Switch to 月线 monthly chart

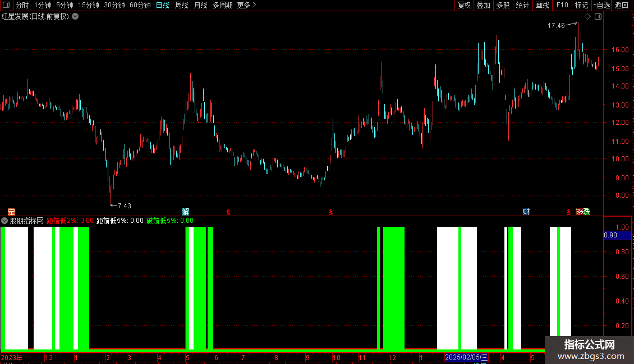click(200, 5)
